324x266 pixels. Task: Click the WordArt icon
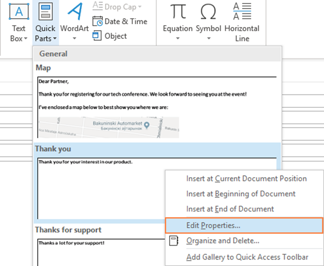click(75, 12)
